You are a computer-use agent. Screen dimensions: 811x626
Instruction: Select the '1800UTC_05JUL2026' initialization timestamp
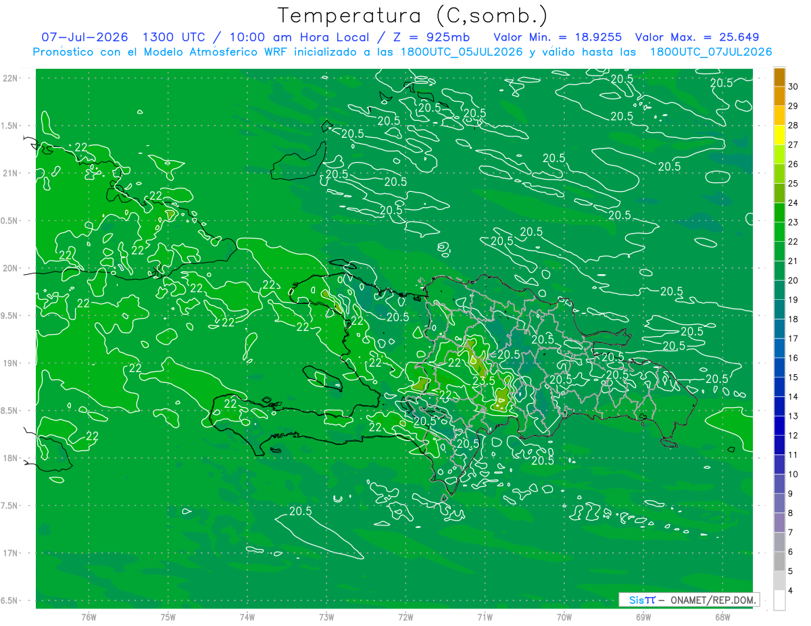pyautogui.click(x=461, y=52)
